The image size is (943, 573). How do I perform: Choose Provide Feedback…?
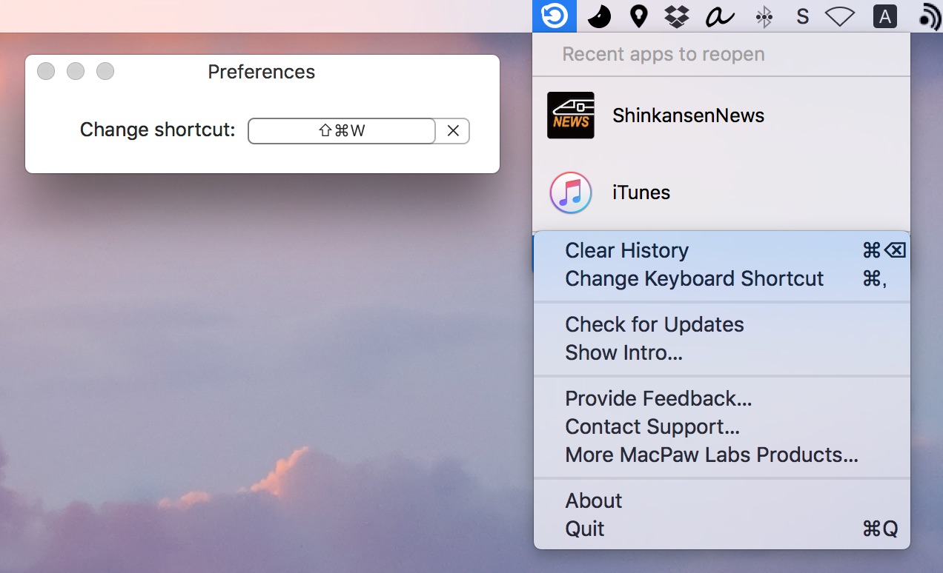pyautogui.click(x=721, y=398)
